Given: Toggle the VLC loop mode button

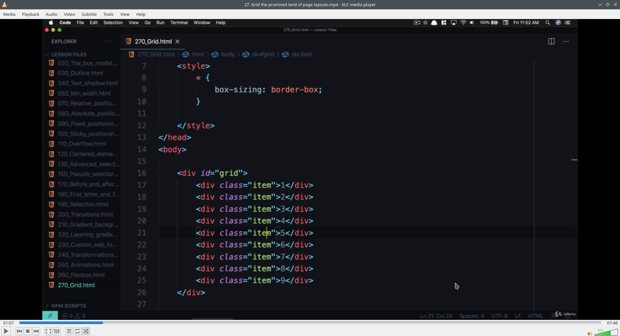Looking at the screenshot, I should (77, 331).
